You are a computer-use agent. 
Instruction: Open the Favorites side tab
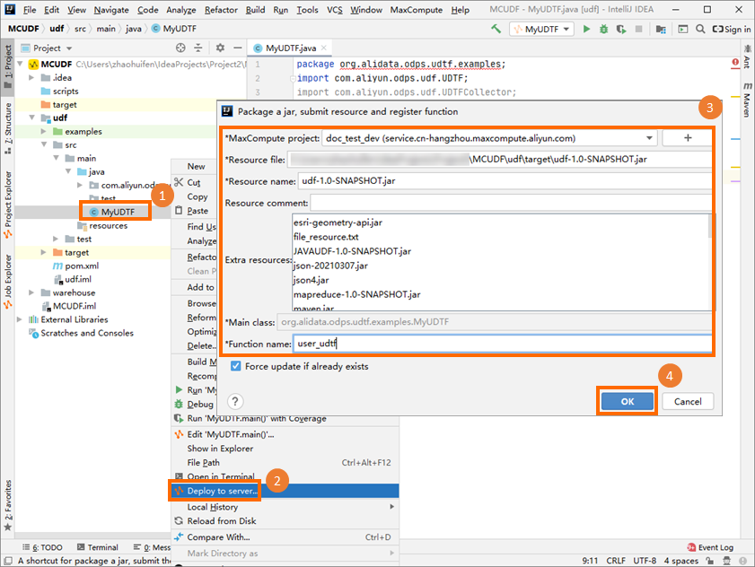[x=8, y=505]
